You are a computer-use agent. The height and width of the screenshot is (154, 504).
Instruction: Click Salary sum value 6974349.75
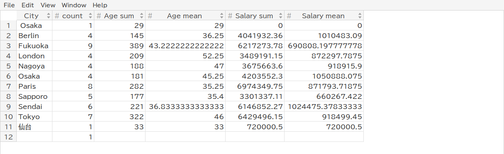(x=255, y=86)
